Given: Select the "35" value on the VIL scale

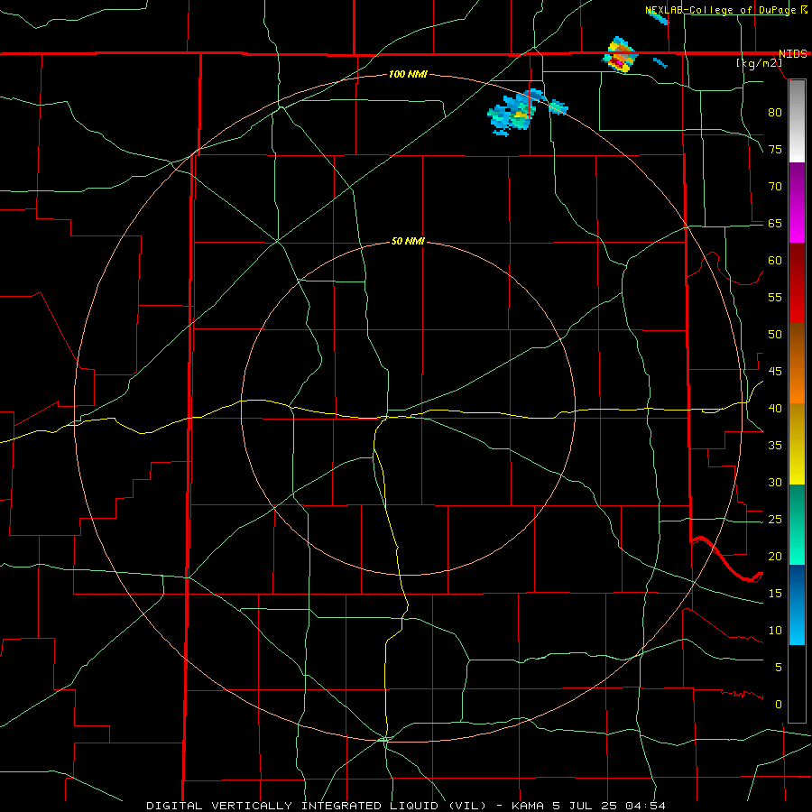Looking at the screenshot, I should tap(775, 446).
